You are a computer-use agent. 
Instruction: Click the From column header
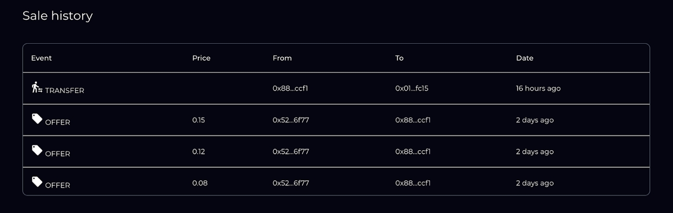pyautogui.click(x=282, y=58)
